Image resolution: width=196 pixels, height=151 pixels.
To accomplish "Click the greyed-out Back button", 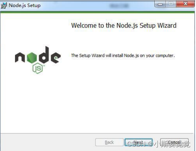I will 109,142.
